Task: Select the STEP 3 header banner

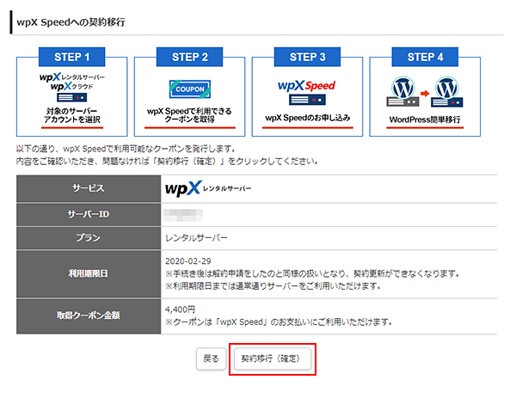Action: tap(307, 57)
